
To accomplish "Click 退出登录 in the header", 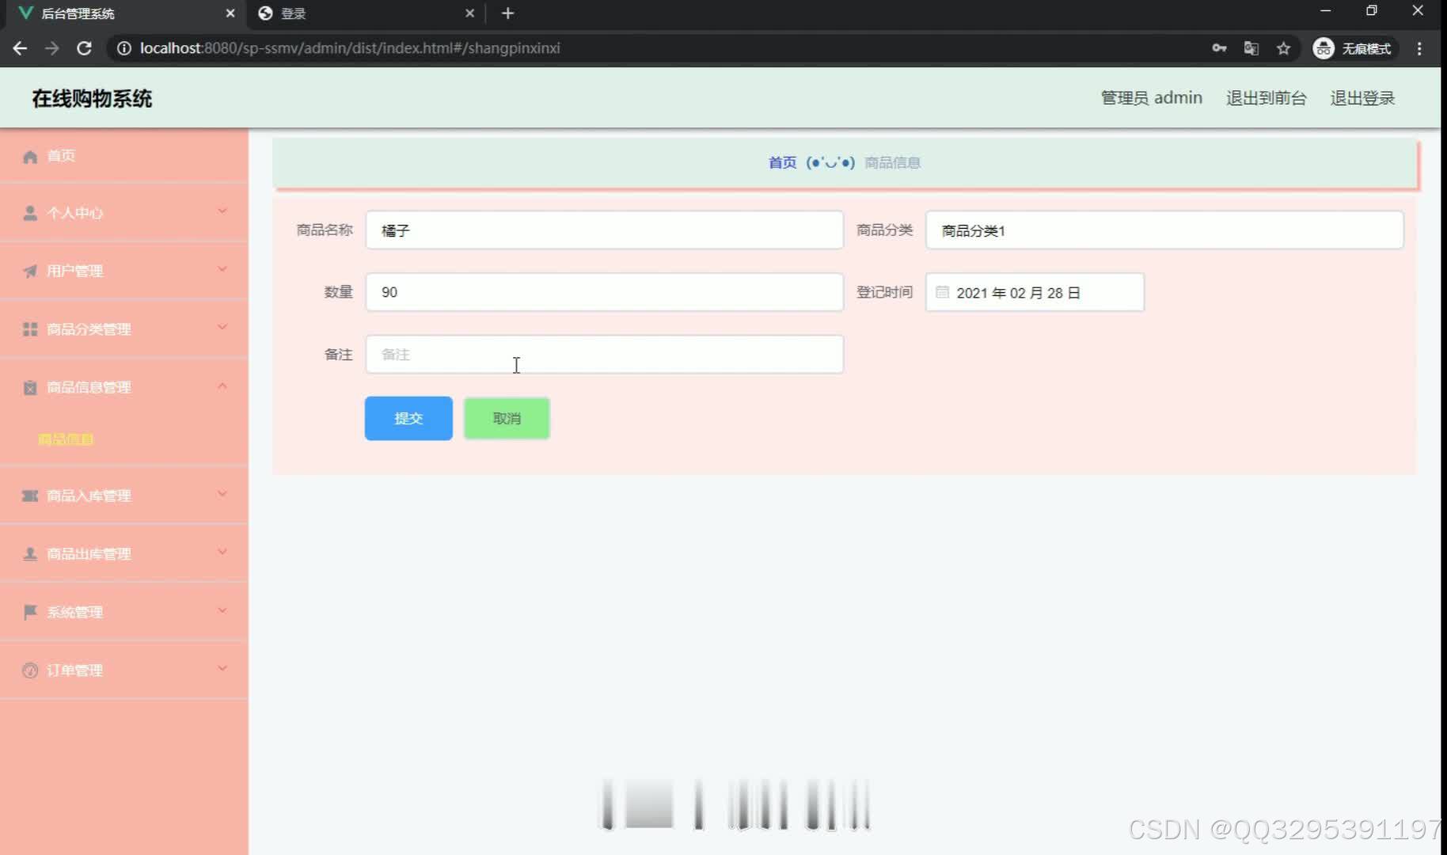I will point(1362,98).
